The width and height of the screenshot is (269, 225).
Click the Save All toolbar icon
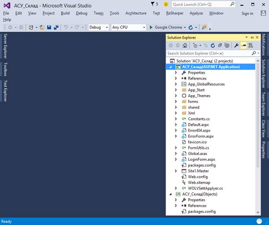pyautogui.click(x=56, y=27)
